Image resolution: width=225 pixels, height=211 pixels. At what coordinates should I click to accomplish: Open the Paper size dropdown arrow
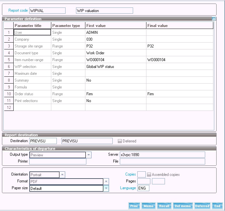[x=106, y=188]
